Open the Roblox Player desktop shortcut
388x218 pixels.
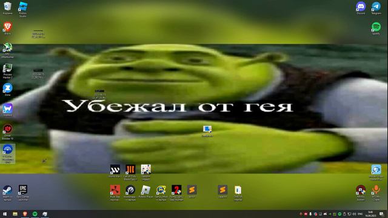click(145, 191)
